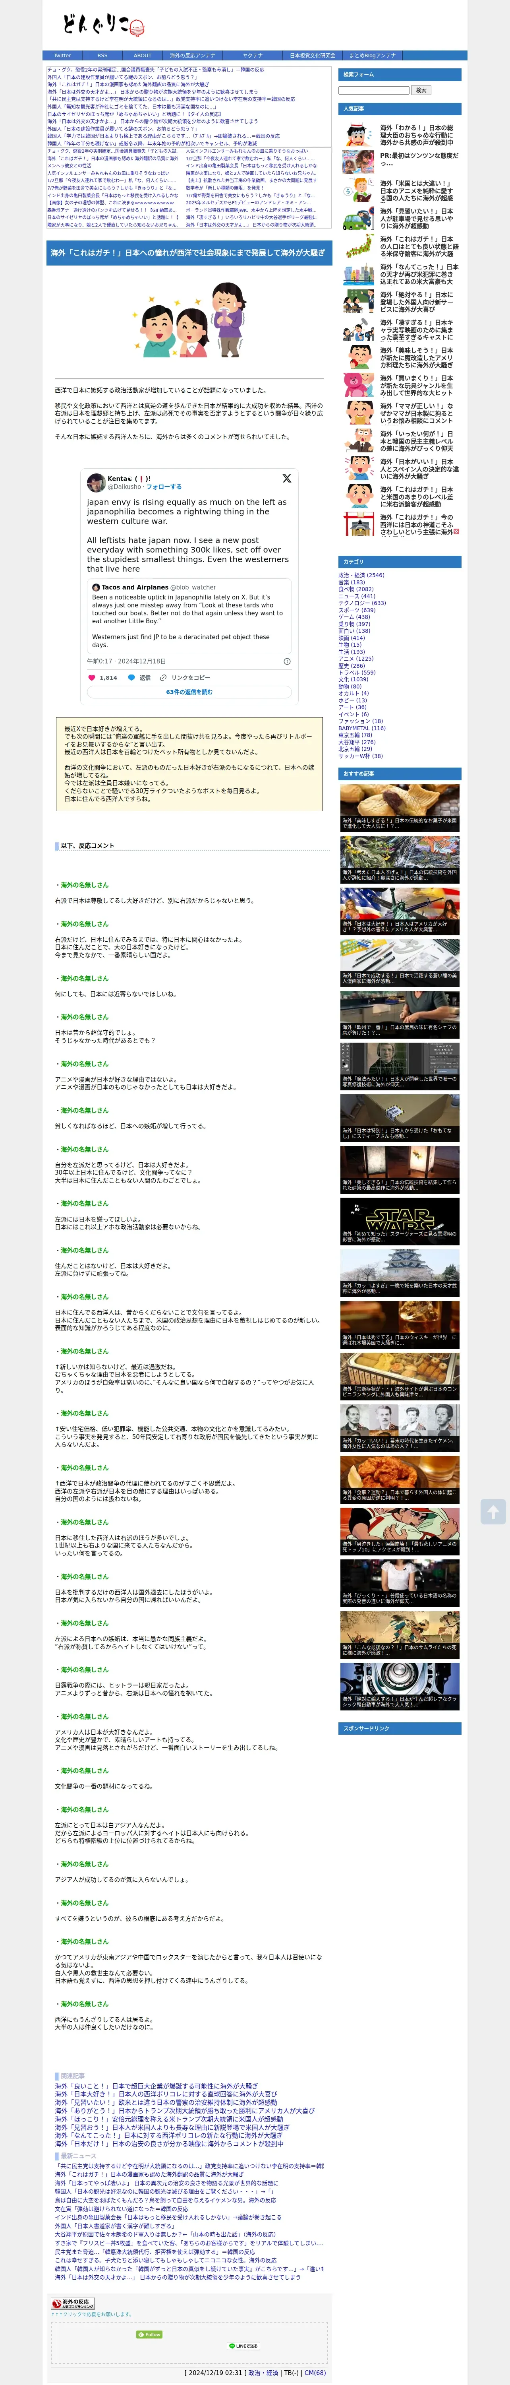Click the green Follow button
This screenshot has height=2385, width=510.
[x=149, y=2334]
